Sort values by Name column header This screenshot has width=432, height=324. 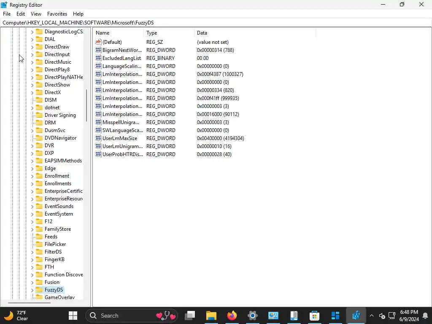click(119, 33)
